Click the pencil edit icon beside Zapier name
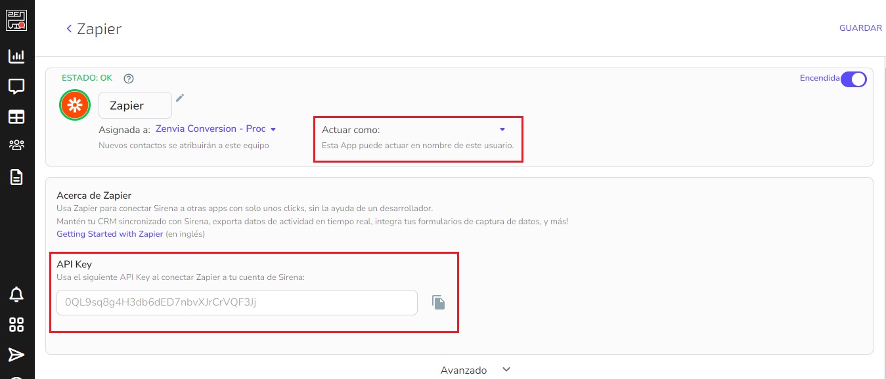The width and height of the screenshot is (886, 379). coord(179,97)
